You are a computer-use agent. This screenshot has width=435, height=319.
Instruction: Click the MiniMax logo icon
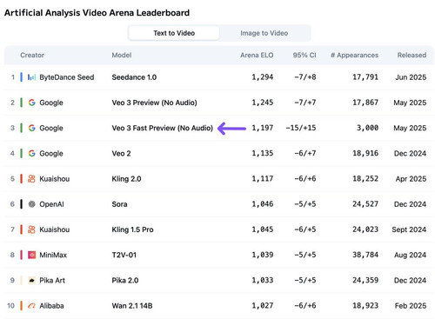pyautogui.click(x=31, y=255)
